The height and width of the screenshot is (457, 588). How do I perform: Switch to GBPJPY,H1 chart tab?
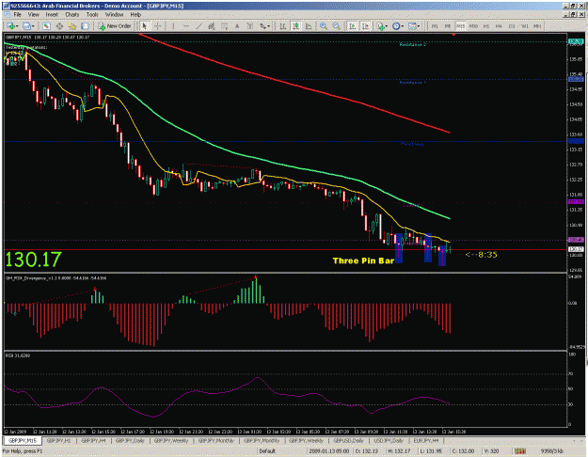click(59, 440)
